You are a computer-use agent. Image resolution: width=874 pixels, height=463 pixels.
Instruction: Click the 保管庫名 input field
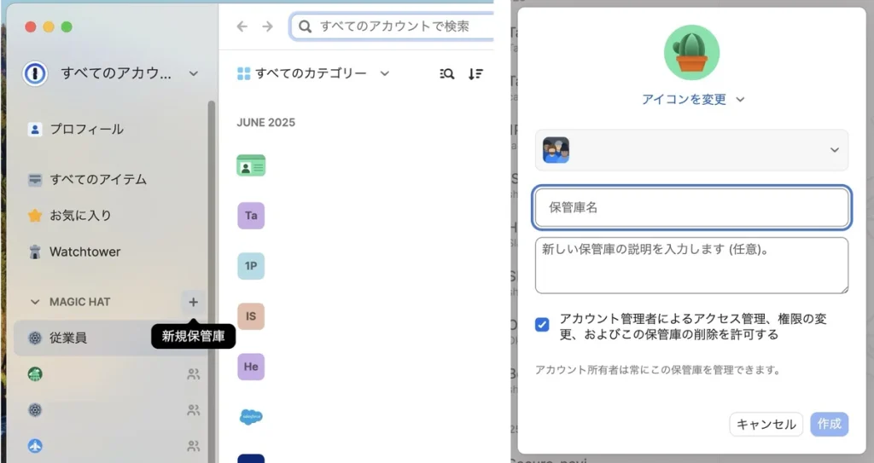(691, 208)
